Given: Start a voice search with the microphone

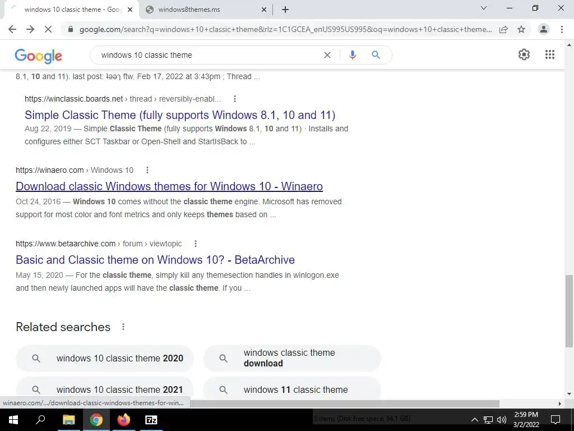Looking at the screenshot, I should (352, 55).
